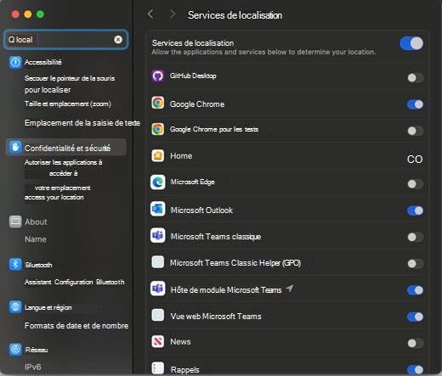
Task: Click the Home app icon
Action: [x=157, y=155]
